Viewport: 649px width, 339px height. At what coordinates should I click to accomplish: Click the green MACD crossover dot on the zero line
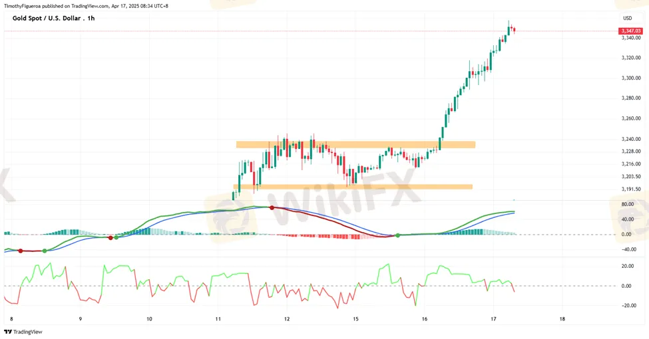click(398, 235)
